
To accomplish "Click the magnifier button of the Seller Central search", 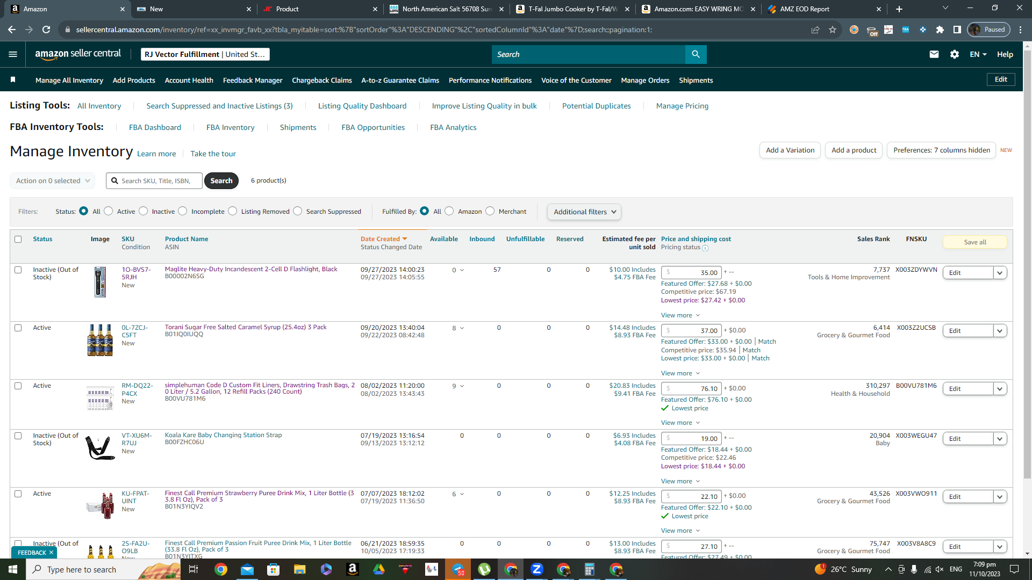I will tap(696, 54).
